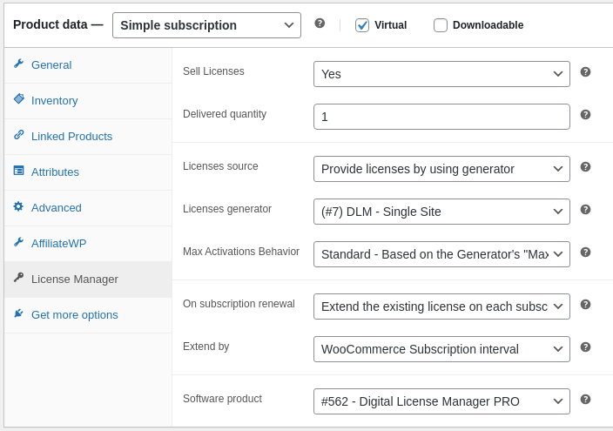Viewport: 613px width, 431px height.
Task: Click the help icon beside Sell Licenses
Action: 585,72
